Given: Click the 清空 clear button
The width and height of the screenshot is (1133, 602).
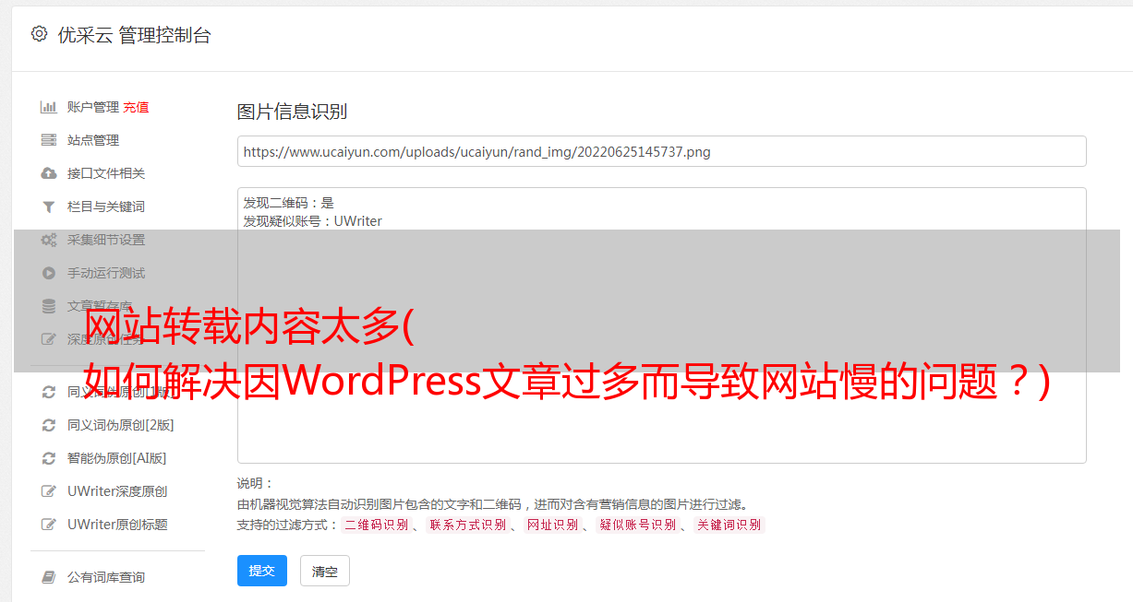Looking at the screenshot, I should point(325,571).
